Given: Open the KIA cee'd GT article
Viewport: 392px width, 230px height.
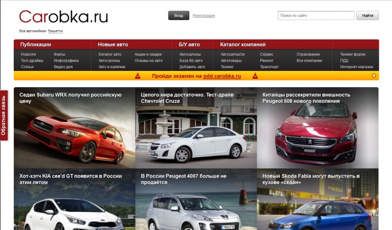Looking at the screenshot, I should tap(74, 199).
